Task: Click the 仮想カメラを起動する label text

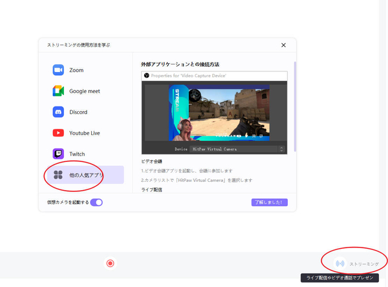Action: [x=68, y=202]
